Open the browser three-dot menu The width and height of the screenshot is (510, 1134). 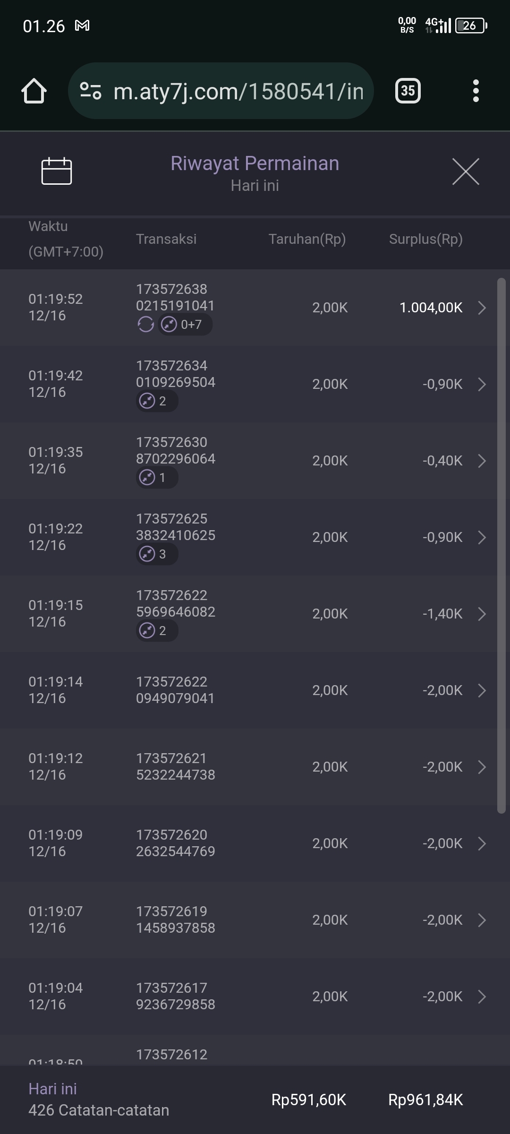pos(476,91)
